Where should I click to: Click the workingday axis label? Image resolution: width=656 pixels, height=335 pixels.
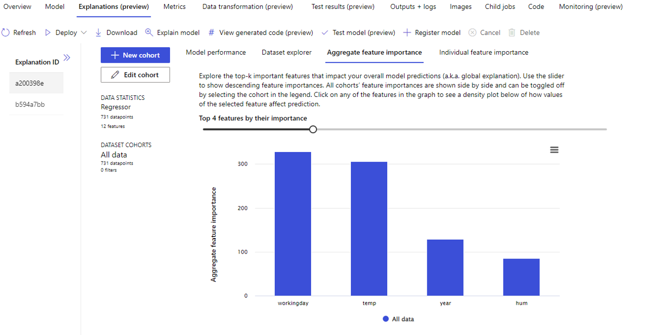(293, 303)
